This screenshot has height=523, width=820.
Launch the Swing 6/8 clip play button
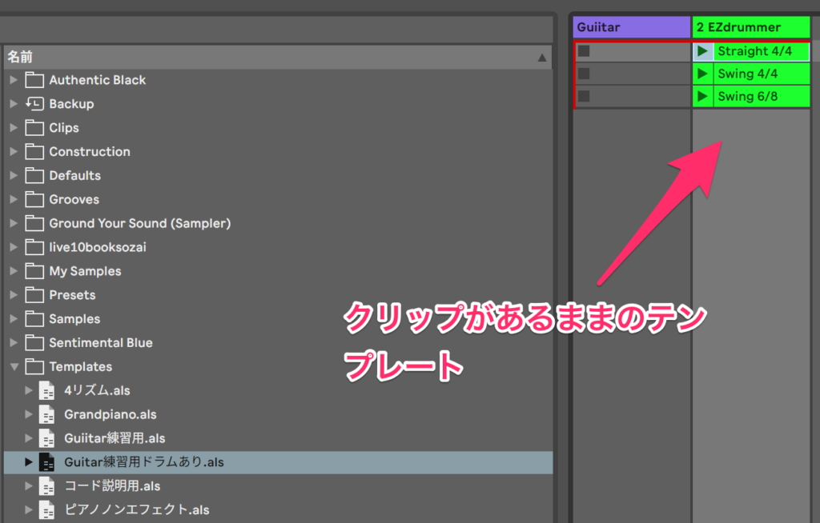[702, 97]
